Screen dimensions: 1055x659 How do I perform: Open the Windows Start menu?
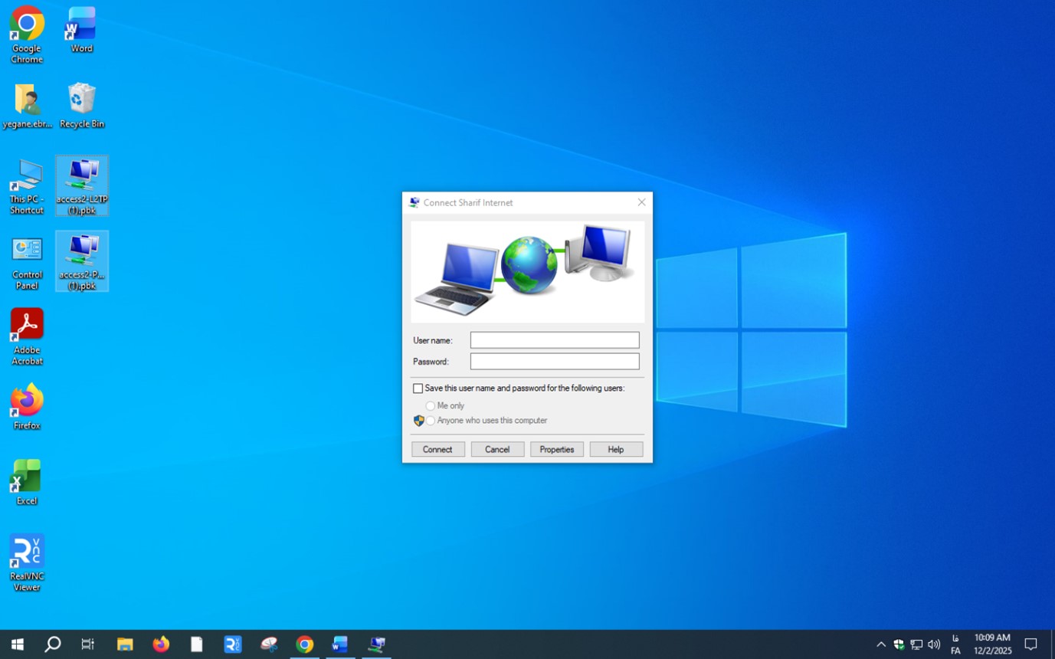(17, 644)
